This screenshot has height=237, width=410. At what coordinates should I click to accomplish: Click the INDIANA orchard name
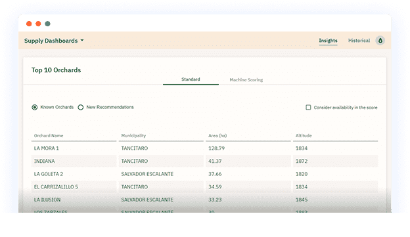(x=45, y=162)
